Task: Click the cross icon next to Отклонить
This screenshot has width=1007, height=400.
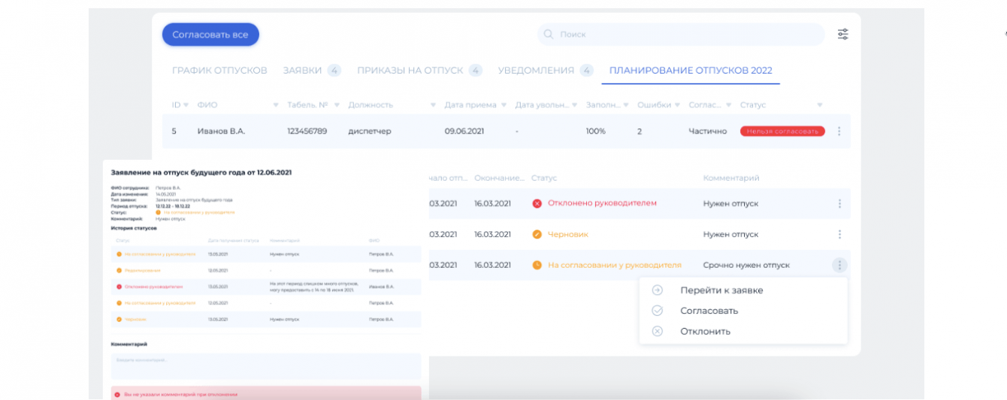Action: [x=658, y=331]
